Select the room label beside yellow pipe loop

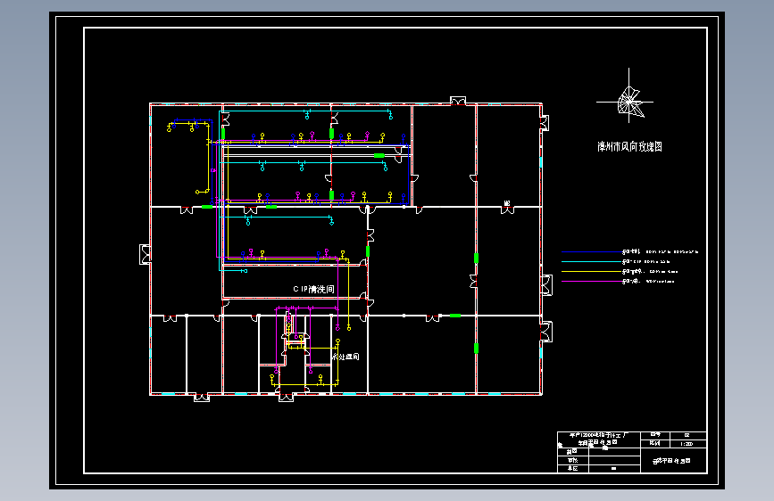(346, 357)
